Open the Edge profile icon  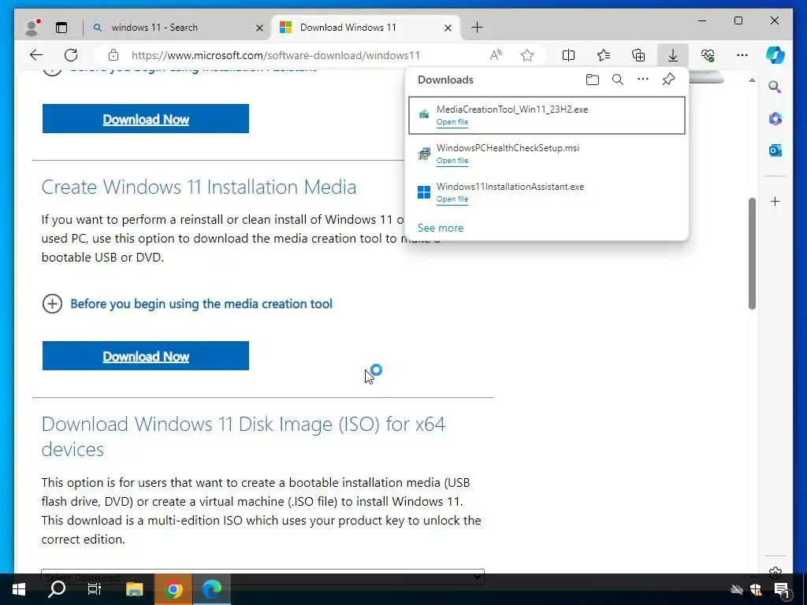point(32,28)
